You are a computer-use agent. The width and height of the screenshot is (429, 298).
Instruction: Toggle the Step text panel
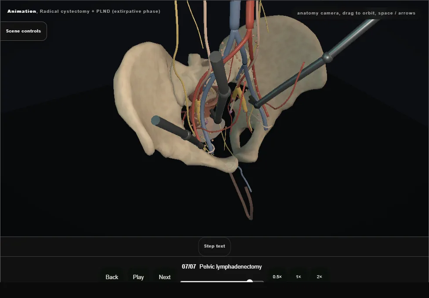click(x=214, y=246)
